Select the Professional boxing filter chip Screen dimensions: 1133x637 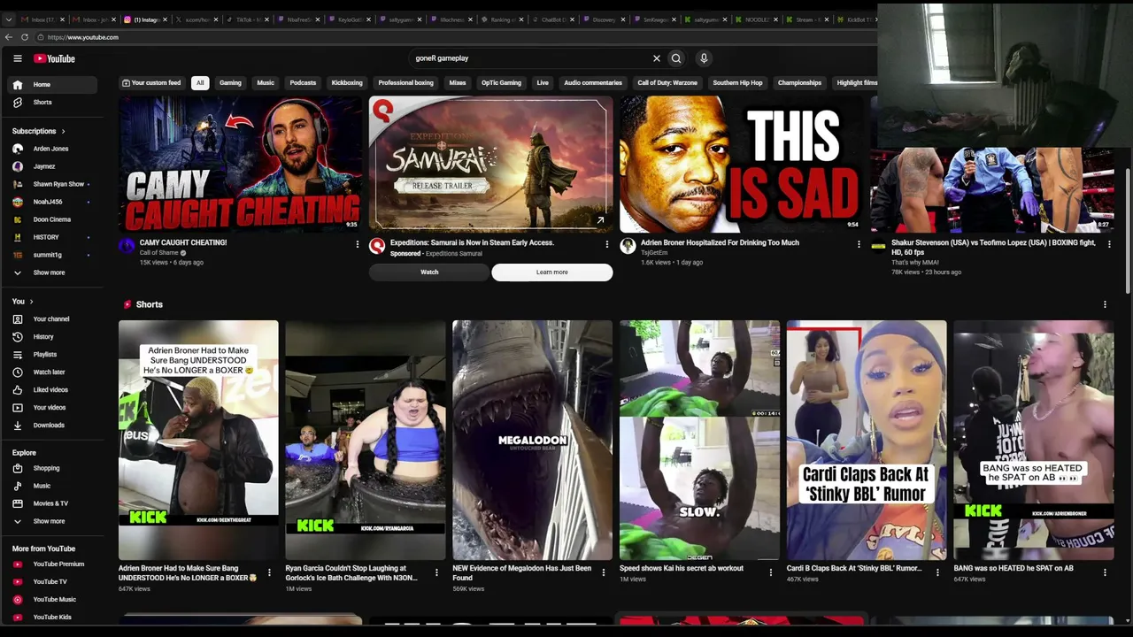pos(405,83)
